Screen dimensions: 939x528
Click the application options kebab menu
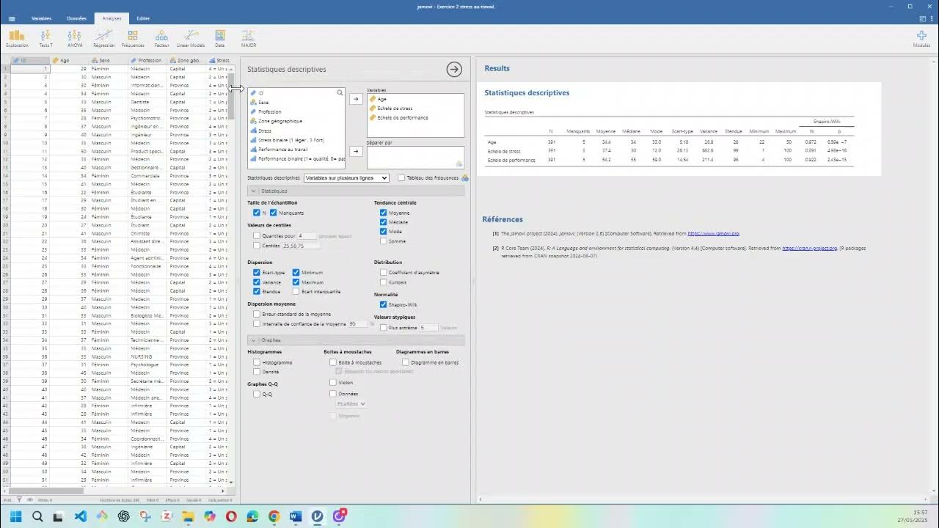click(x=932, y=18)
